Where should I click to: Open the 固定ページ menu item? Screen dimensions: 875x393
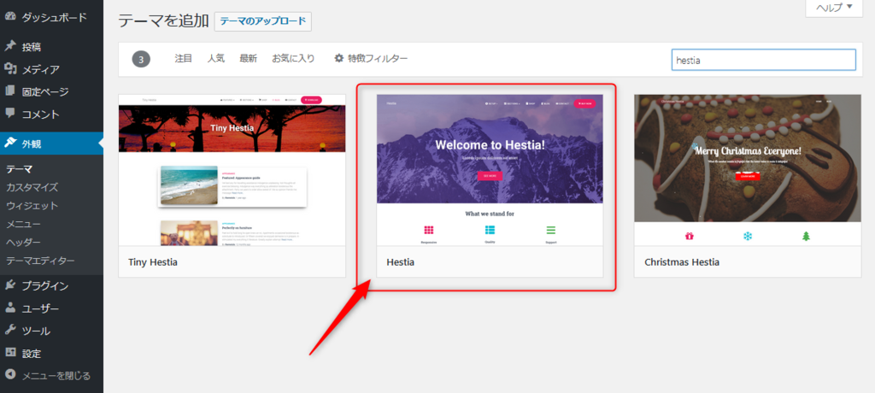coord(51,91)
